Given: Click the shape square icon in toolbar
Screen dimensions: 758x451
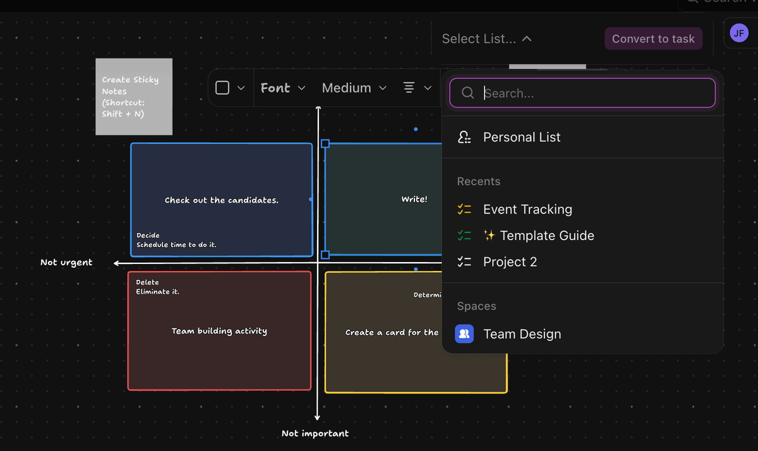Looking at the screenshot, I should pos(222,88).
